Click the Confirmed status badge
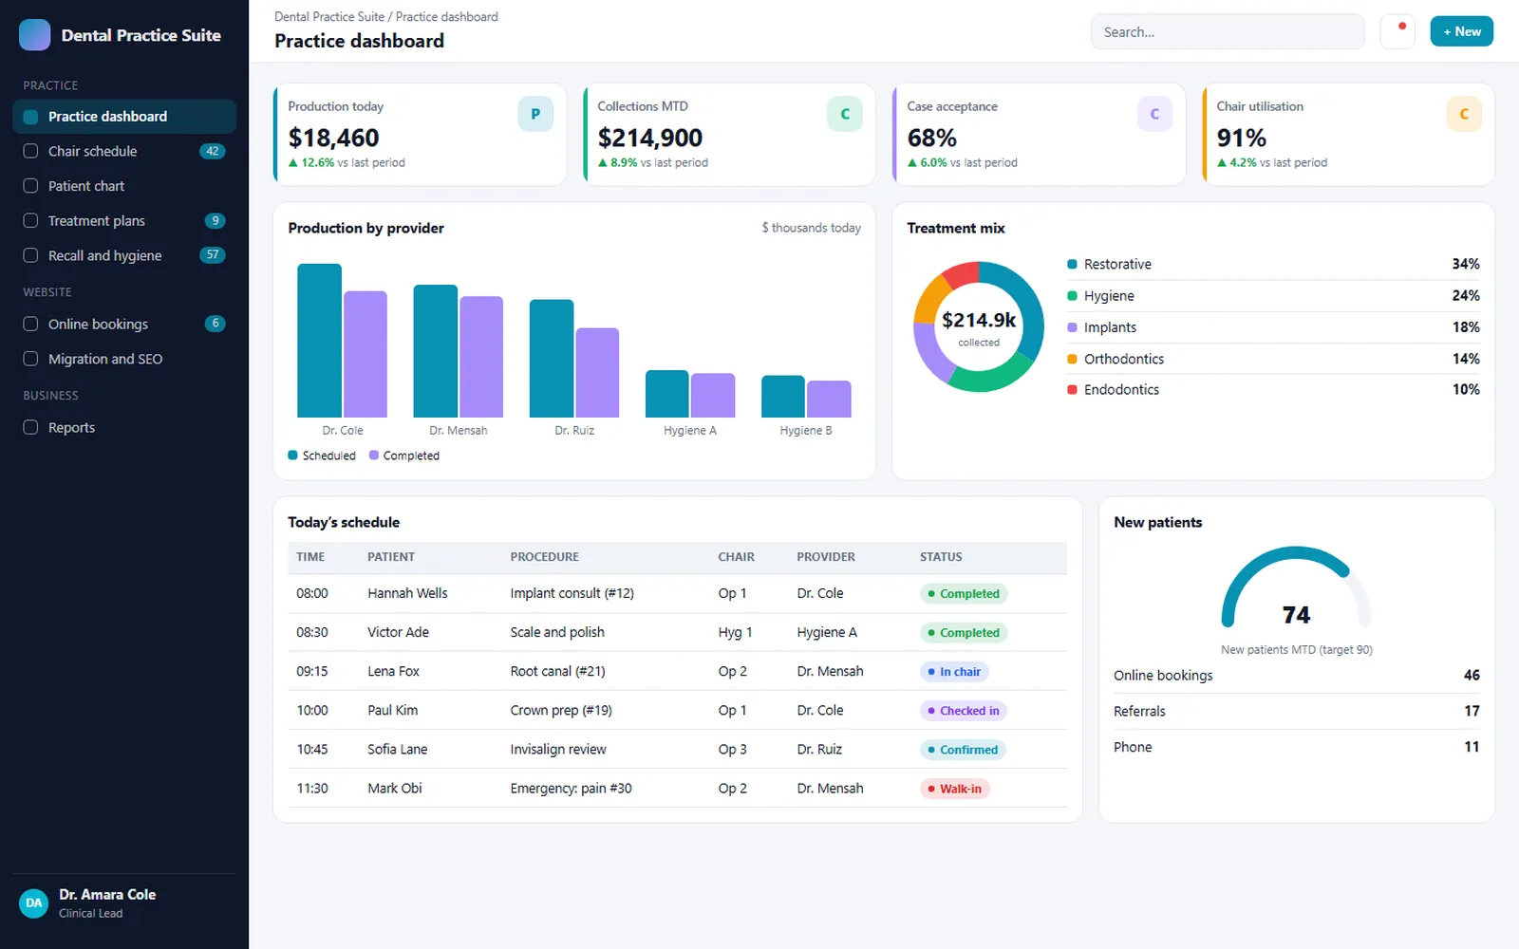Screen dimensions: 1519x949 pos(963,750)
